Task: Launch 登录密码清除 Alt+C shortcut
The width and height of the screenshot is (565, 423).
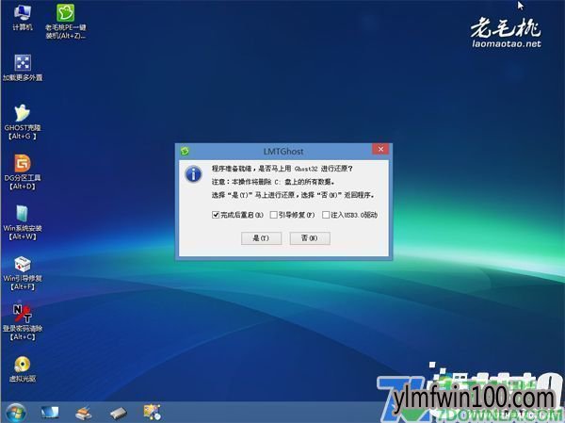Action: pos(23,322)
